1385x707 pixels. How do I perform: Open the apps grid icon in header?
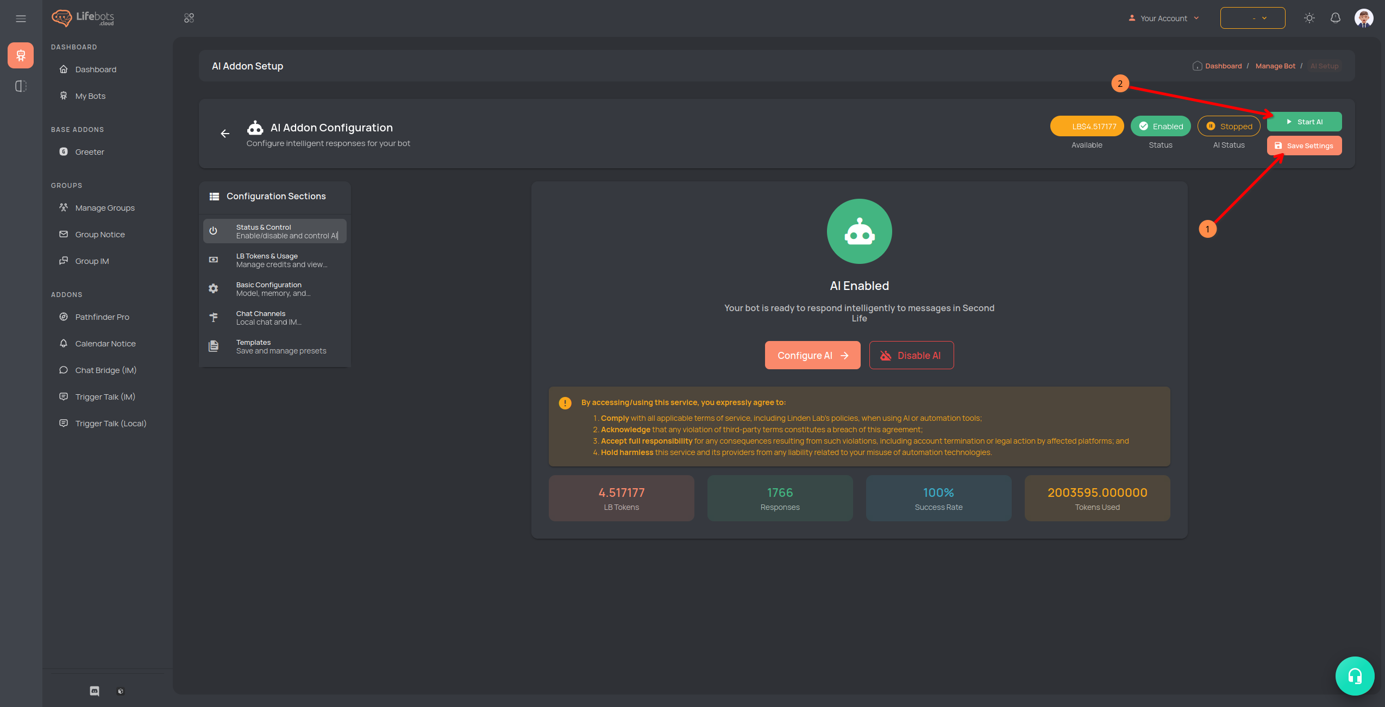(189, 18)
